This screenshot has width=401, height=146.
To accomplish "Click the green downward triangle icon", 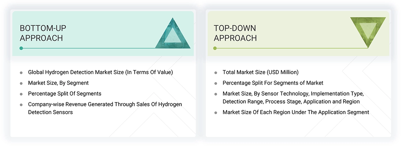I will pyautogui.click(x=368, y=32).
